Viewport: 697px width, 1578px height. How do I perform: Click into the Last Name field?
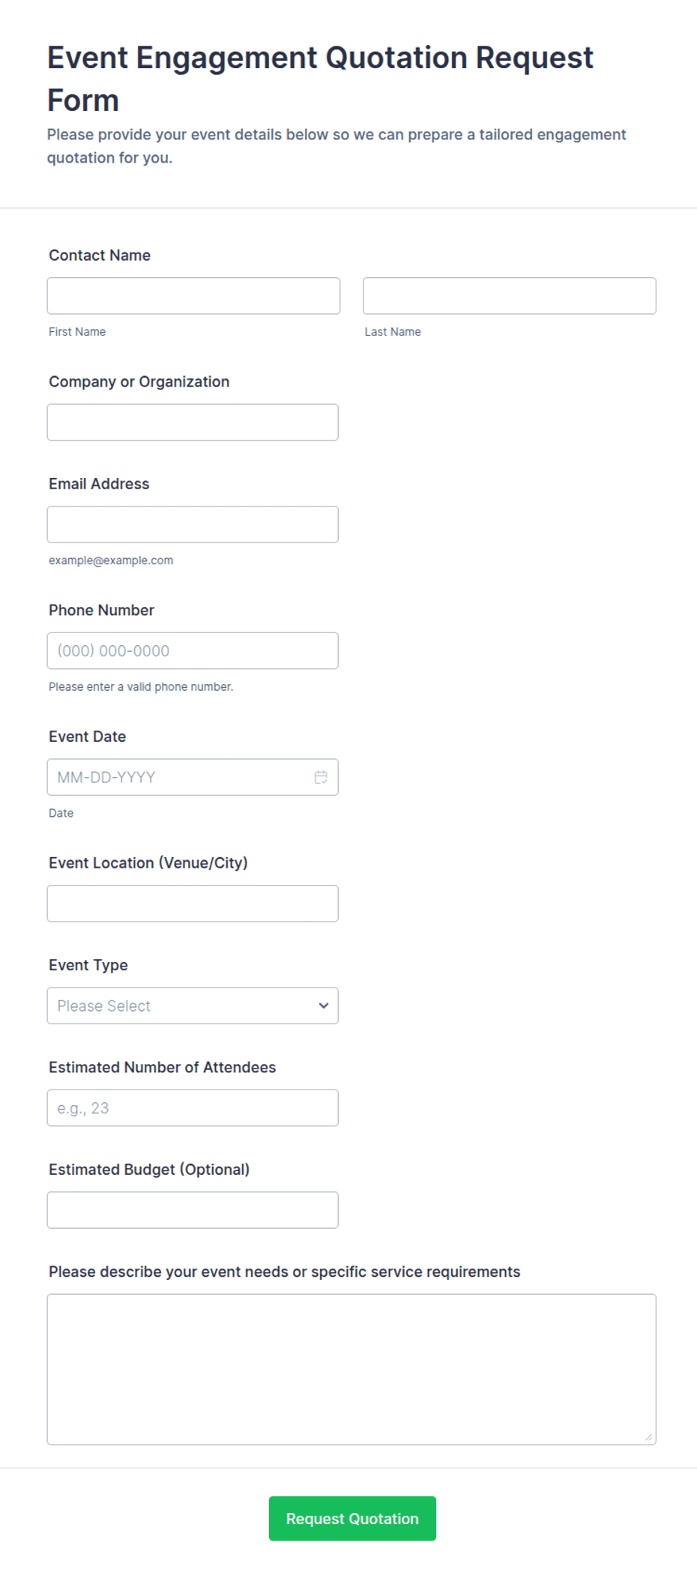pyautogui.click(x=510, y=296)
